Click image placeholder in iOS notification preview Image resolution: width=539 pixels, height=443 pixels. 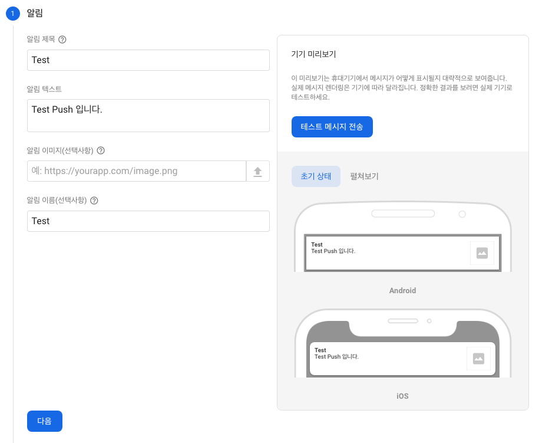(x=478, y=359)
